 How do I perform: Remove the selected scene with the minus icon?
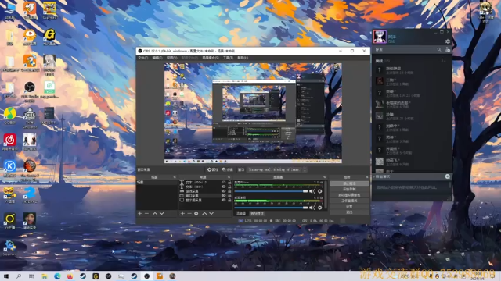[x=146, y=213]
